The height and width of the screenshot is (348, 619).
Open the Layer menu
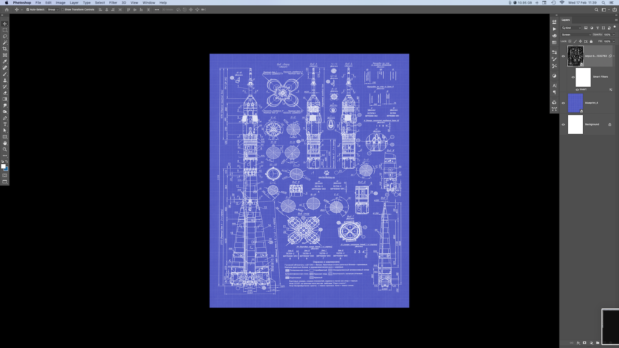(x=74, y=2)
